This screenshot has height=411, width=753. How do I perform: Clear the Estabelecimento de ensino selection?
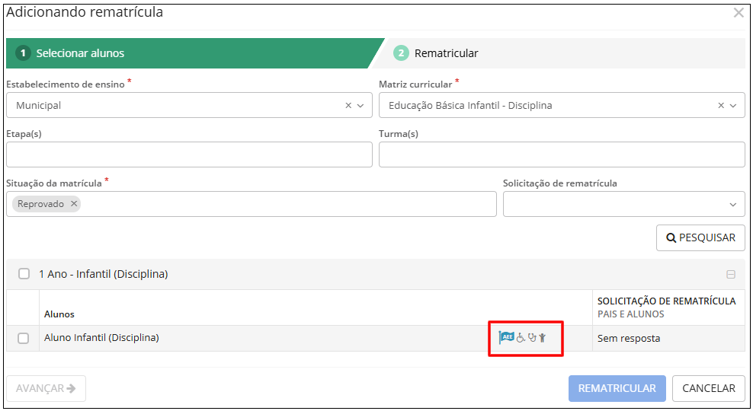[x=348, y=106]
